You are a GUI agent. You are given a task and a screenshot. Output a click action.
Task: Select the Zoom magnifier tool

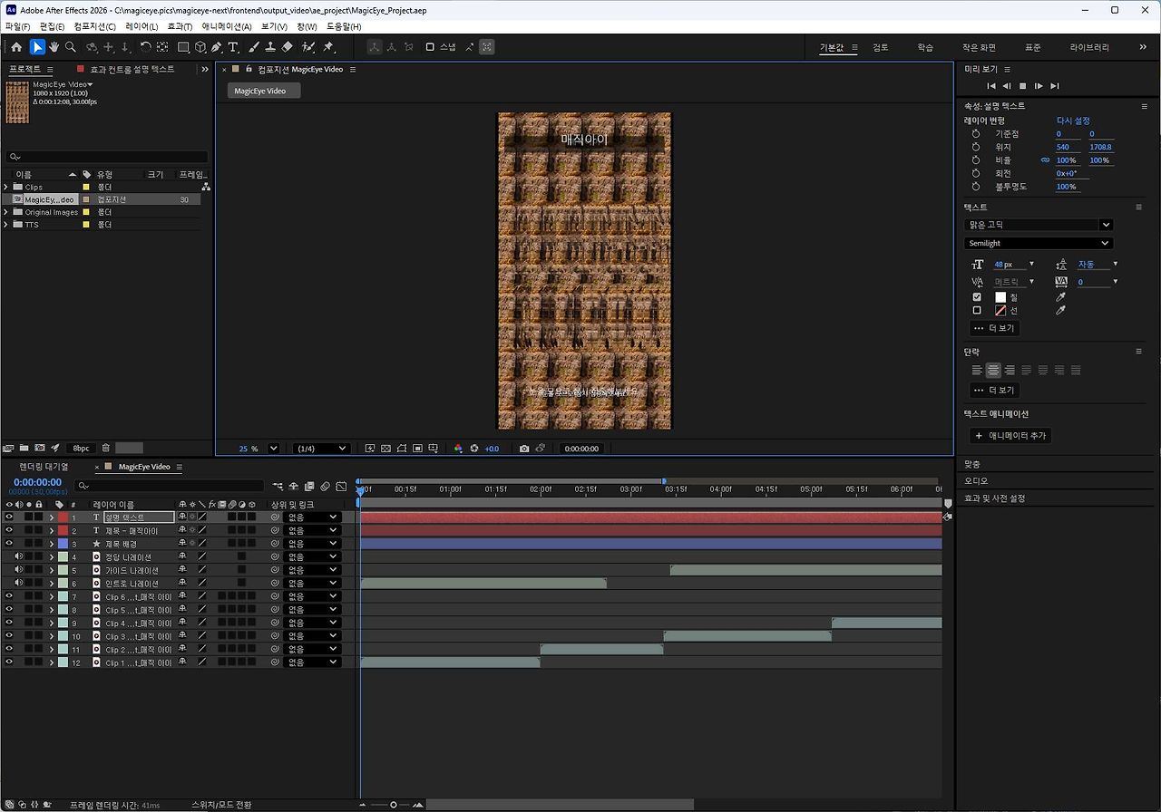click(71, 47)
